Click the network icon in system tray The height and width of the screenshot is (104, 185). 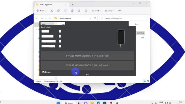point(166,103)
